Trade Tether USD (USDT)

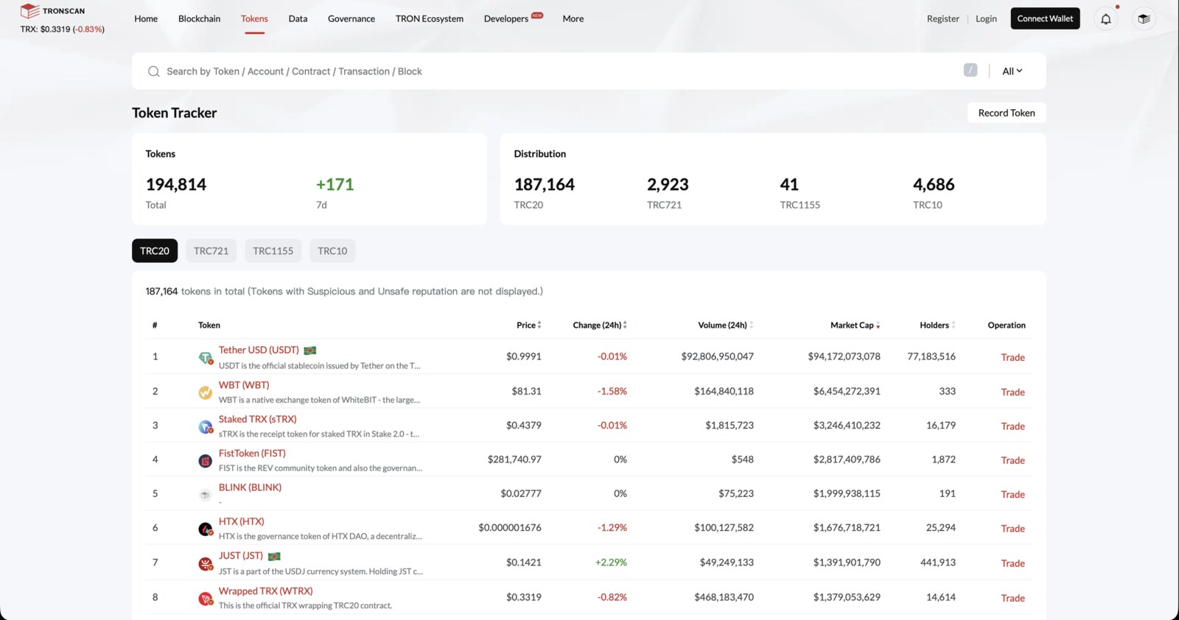point(1012,357)
